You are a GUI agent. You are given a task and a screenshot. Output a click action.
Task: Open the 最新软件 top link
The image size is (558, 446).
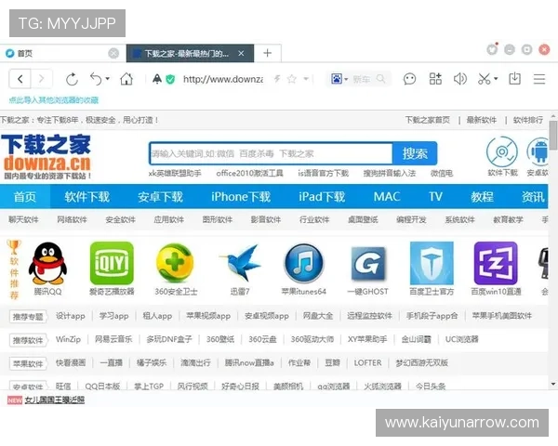click(x=481, y=120)
